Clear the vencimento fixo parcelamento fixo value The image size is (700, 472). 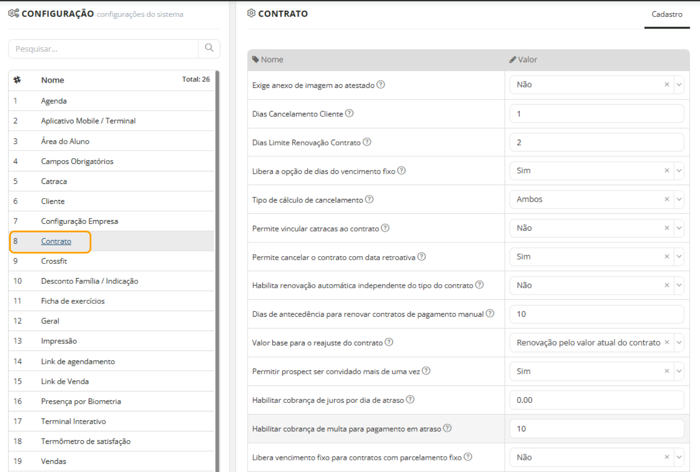pyautogui.click(x=667, y=457)
